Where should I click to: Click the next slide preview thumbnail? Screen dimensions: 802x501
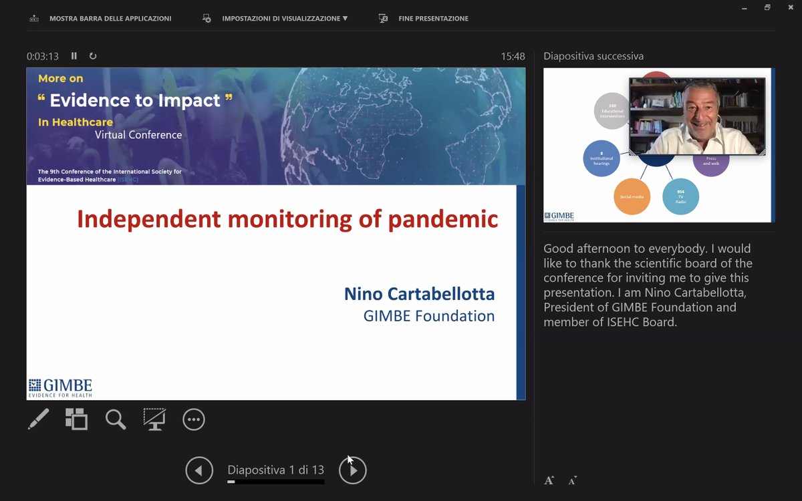point(658,145)
